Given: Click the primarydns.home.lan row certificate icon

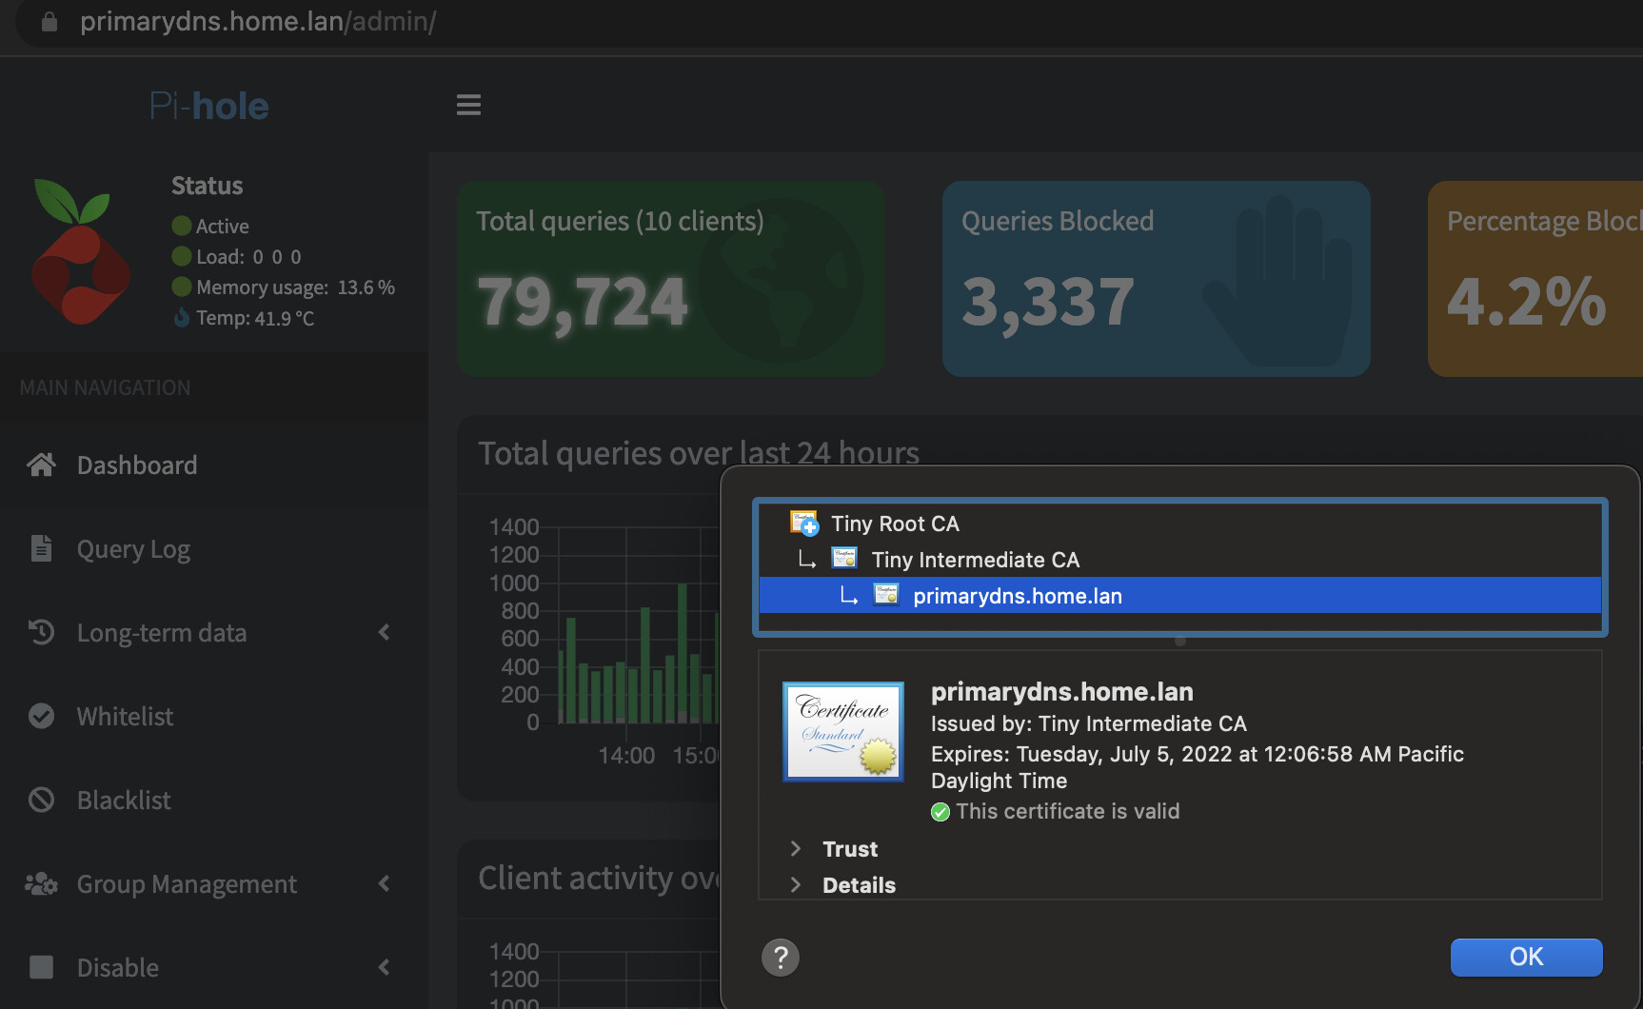Looking at the screenshot, I should coord(886,594).
